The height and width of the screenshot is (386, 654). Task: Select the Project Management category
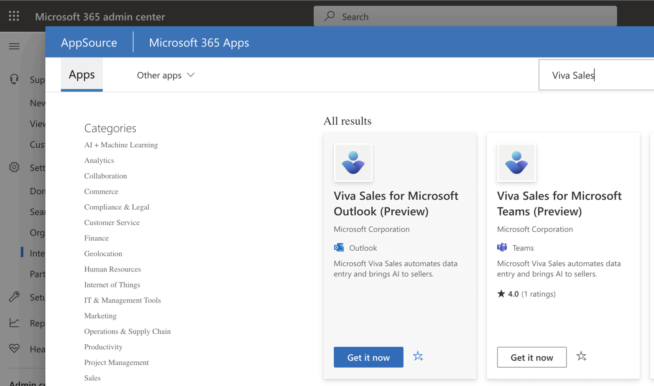click(x=116, y=363)
